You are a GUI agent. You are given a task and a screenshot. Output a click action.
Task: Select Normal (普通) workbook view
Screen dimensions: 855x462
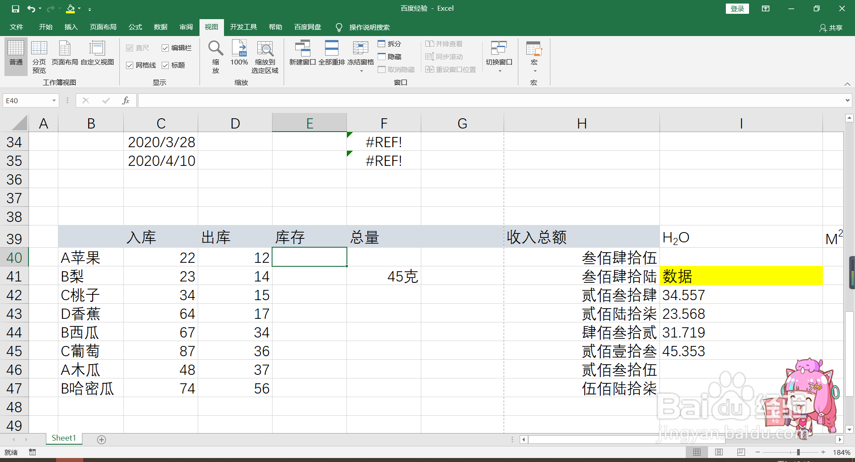[16, 56]
